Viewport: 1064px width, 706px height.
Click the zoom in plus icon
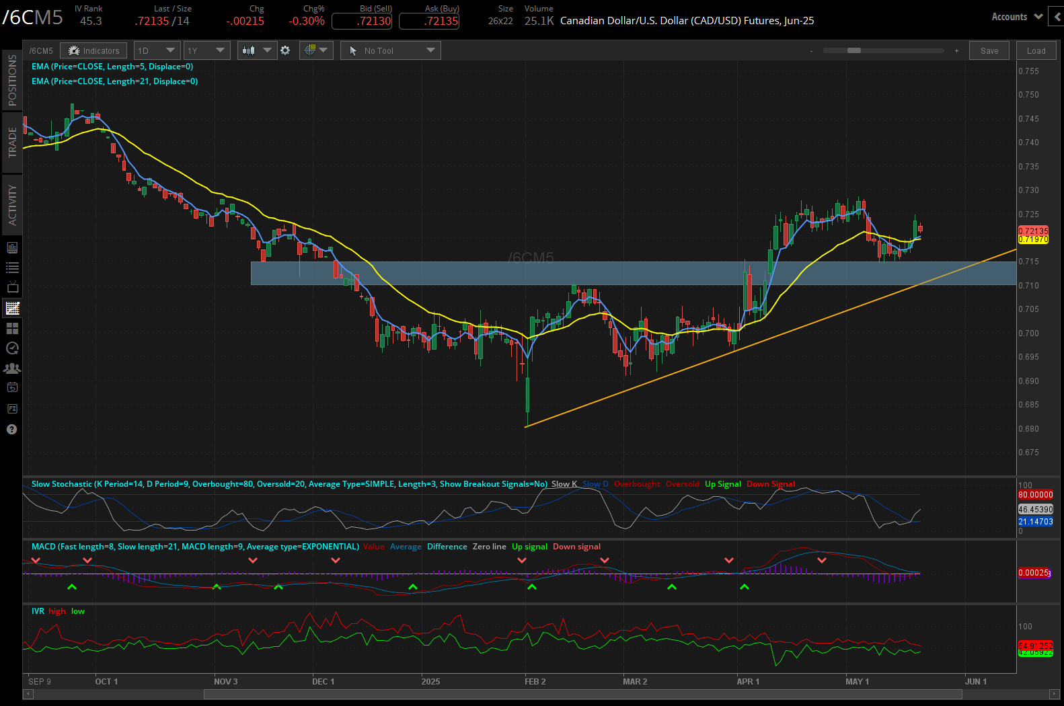click(956, 51)
